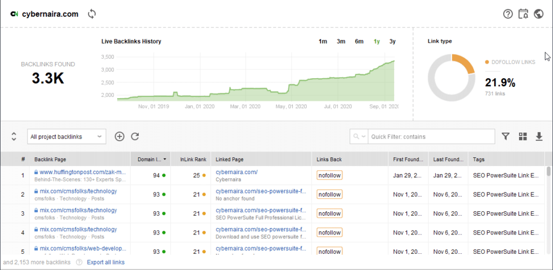Image resolution: width=553 pixels, height=270 pixels.
Task: Toggle the expand/collapse arrows left of dropdown
Action: click(14, 137)
